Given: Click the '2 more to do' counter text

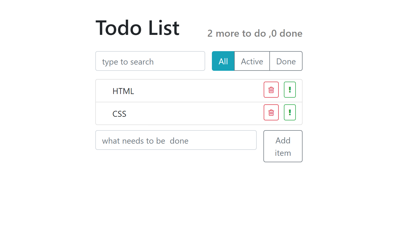Looking at the screenshot, I should coord(236,34).
